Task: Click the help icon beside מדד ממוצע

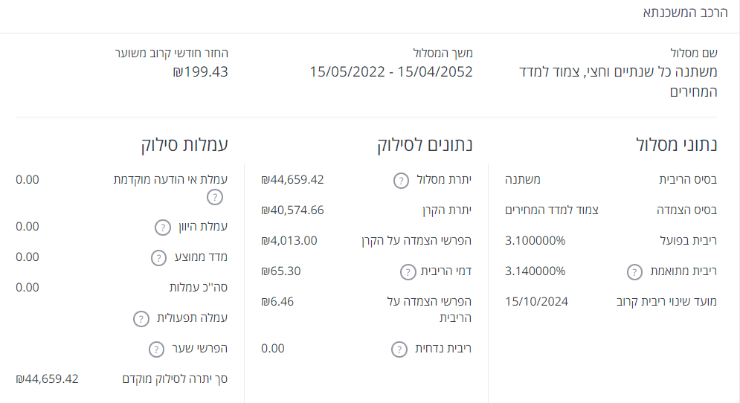Action: click(x=158, y=257)
